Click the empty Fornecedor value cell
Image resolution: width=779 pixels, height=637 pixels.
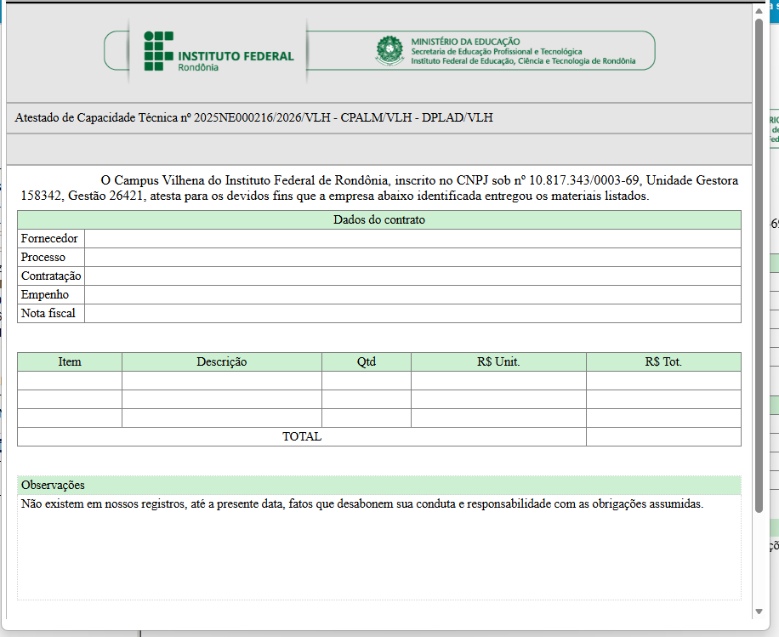412,239
